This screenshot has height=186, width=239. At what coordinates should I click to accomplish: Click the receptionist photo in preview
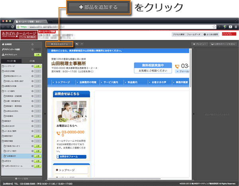tap(71, 111)
